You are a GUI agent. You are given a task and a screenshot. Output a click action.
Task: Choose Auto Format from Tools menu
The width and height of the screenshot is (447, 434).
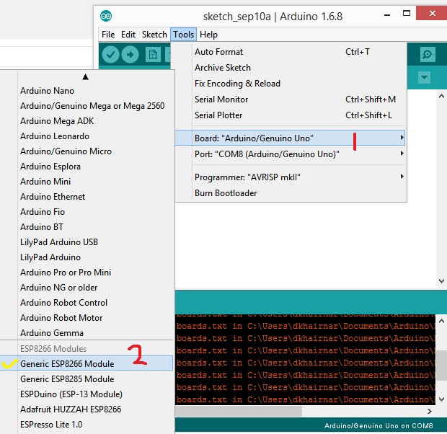click(x=291, y=52)
